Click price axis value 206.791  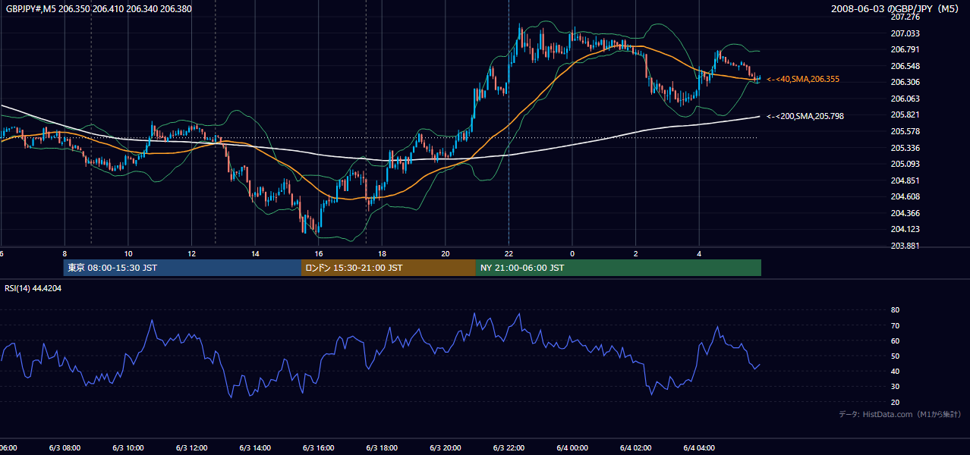905,50
